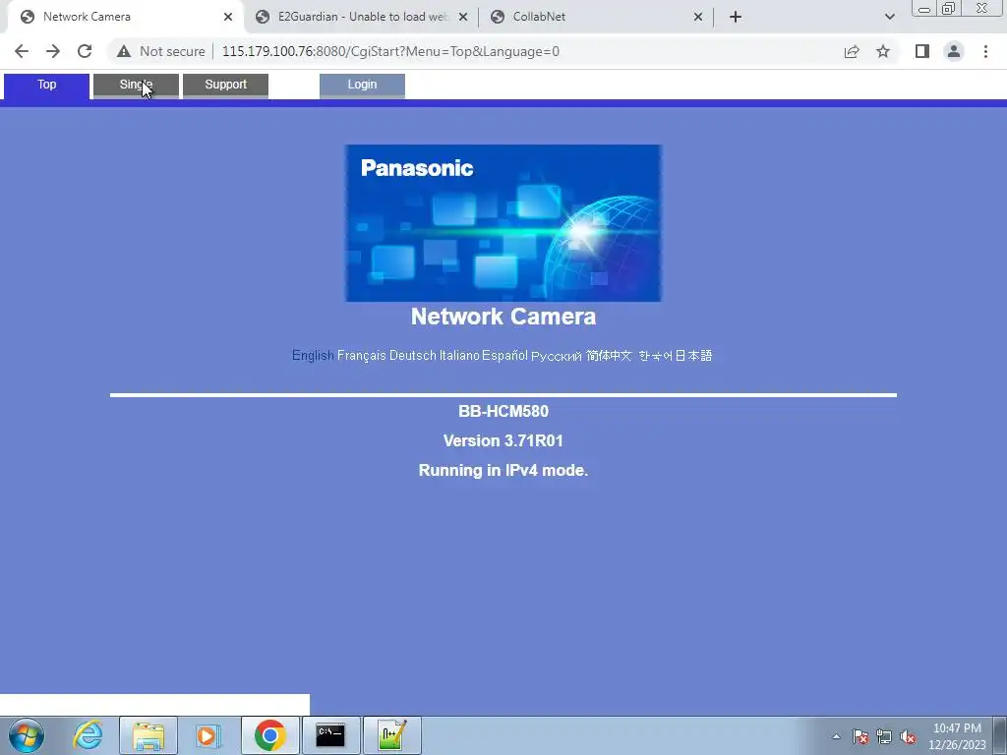Close the Network Camera tab
Image resolution: width=1007 pixels, height=755 pixels.
(228, 17)
